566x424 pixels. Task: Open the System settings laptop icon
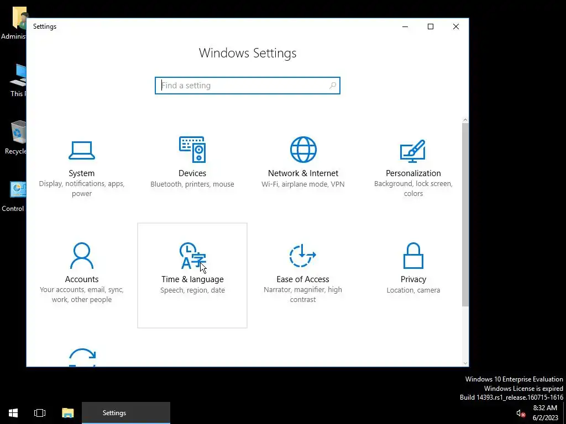point(82,150)
